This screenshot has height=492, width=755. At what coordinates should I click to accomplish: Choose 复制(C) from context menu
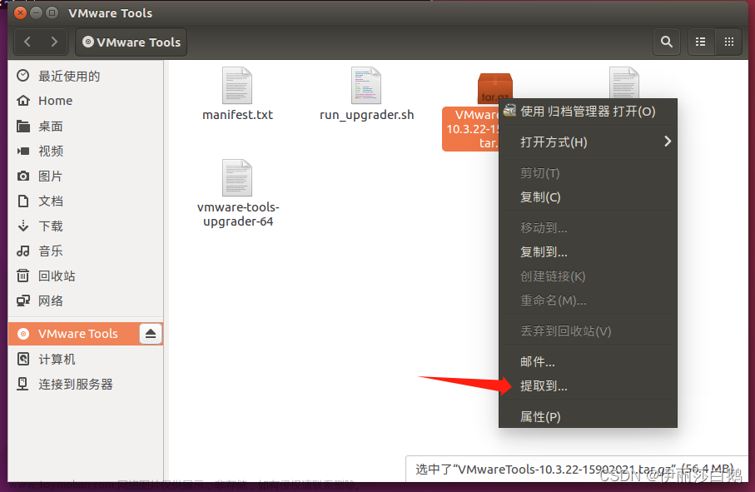[588, 197]
